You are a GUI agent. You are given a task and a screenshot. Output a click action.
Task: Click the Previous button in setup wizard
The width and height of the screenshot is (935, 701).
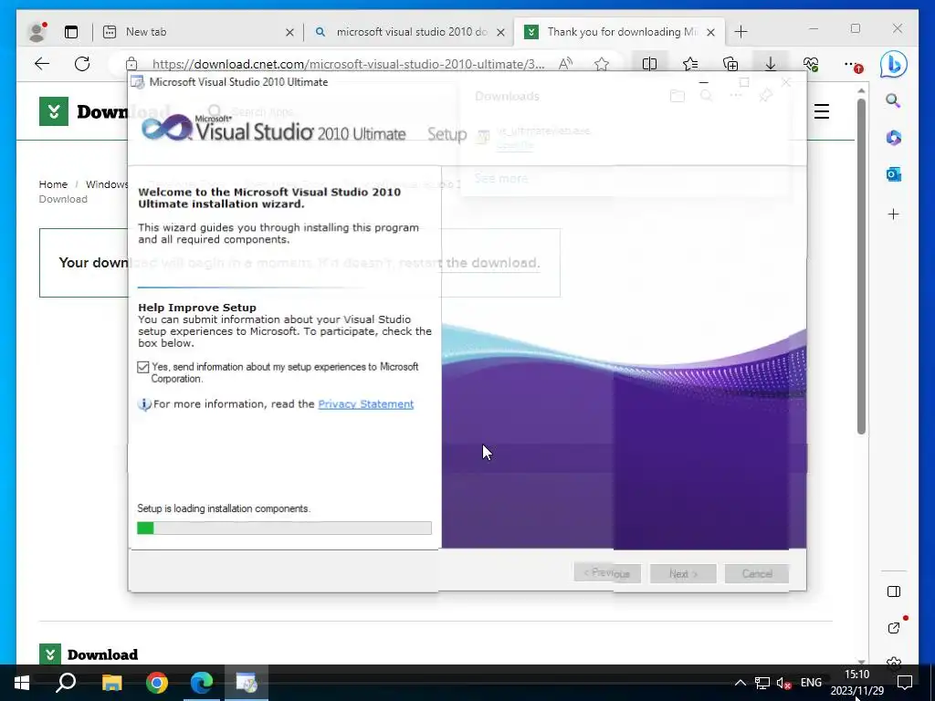tap(607, 573)
